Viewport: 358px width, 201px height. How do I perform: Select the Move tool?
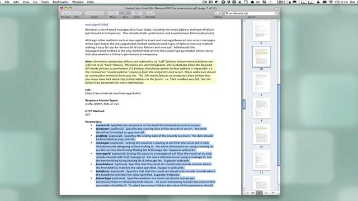click(x=113, y=13)
